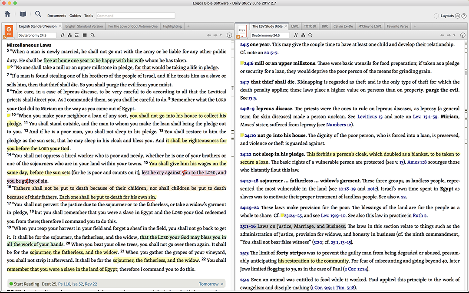Open inline search in the ESV Study Bible panel
The width and height of the screenshot is (469, 293).
point(310,35)
